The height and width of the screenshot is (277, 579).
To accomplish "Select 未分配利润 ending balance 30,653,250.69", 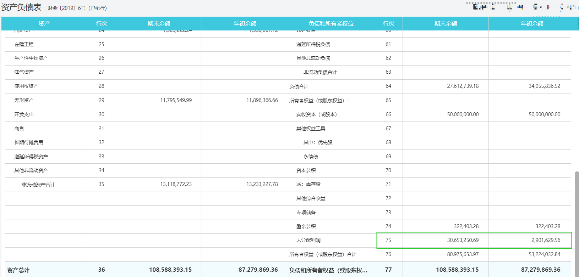I will pos(463,240).
